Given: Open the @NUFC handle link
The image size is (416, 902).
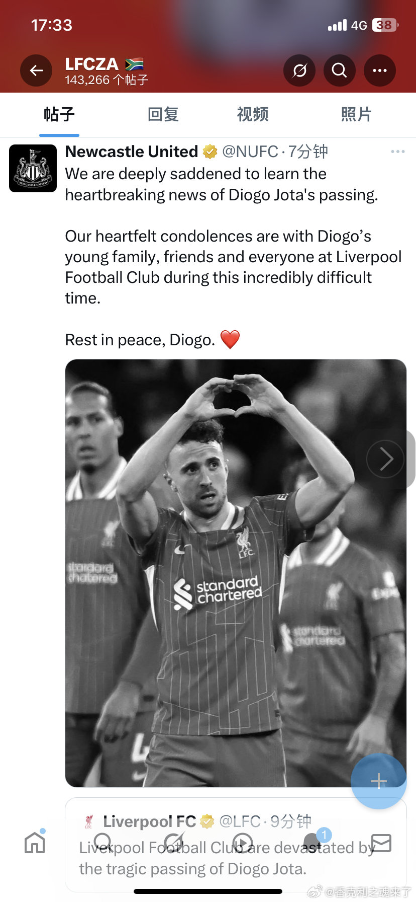Looking at the screenshot, I should click(x=250, y=151).
